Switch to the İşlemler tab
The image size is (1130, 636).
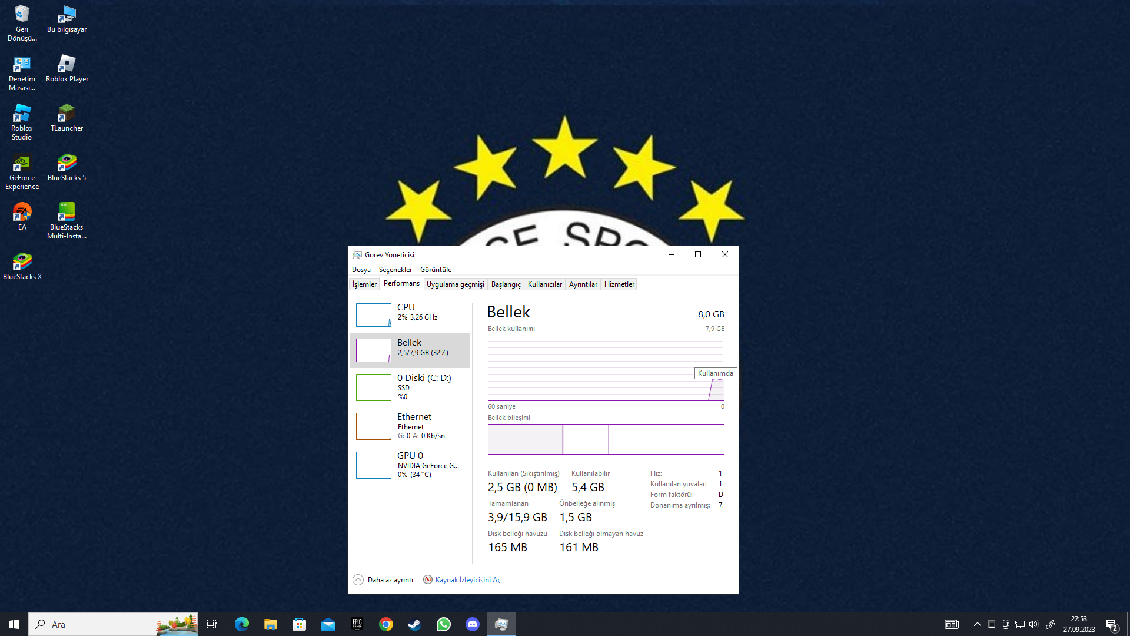(364, 284)
